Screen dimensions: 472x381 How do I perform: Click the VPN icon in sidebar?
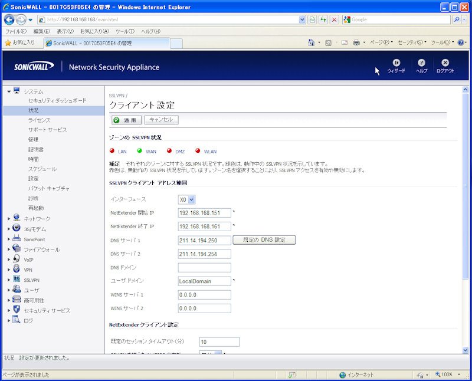[x=17, y=268]
